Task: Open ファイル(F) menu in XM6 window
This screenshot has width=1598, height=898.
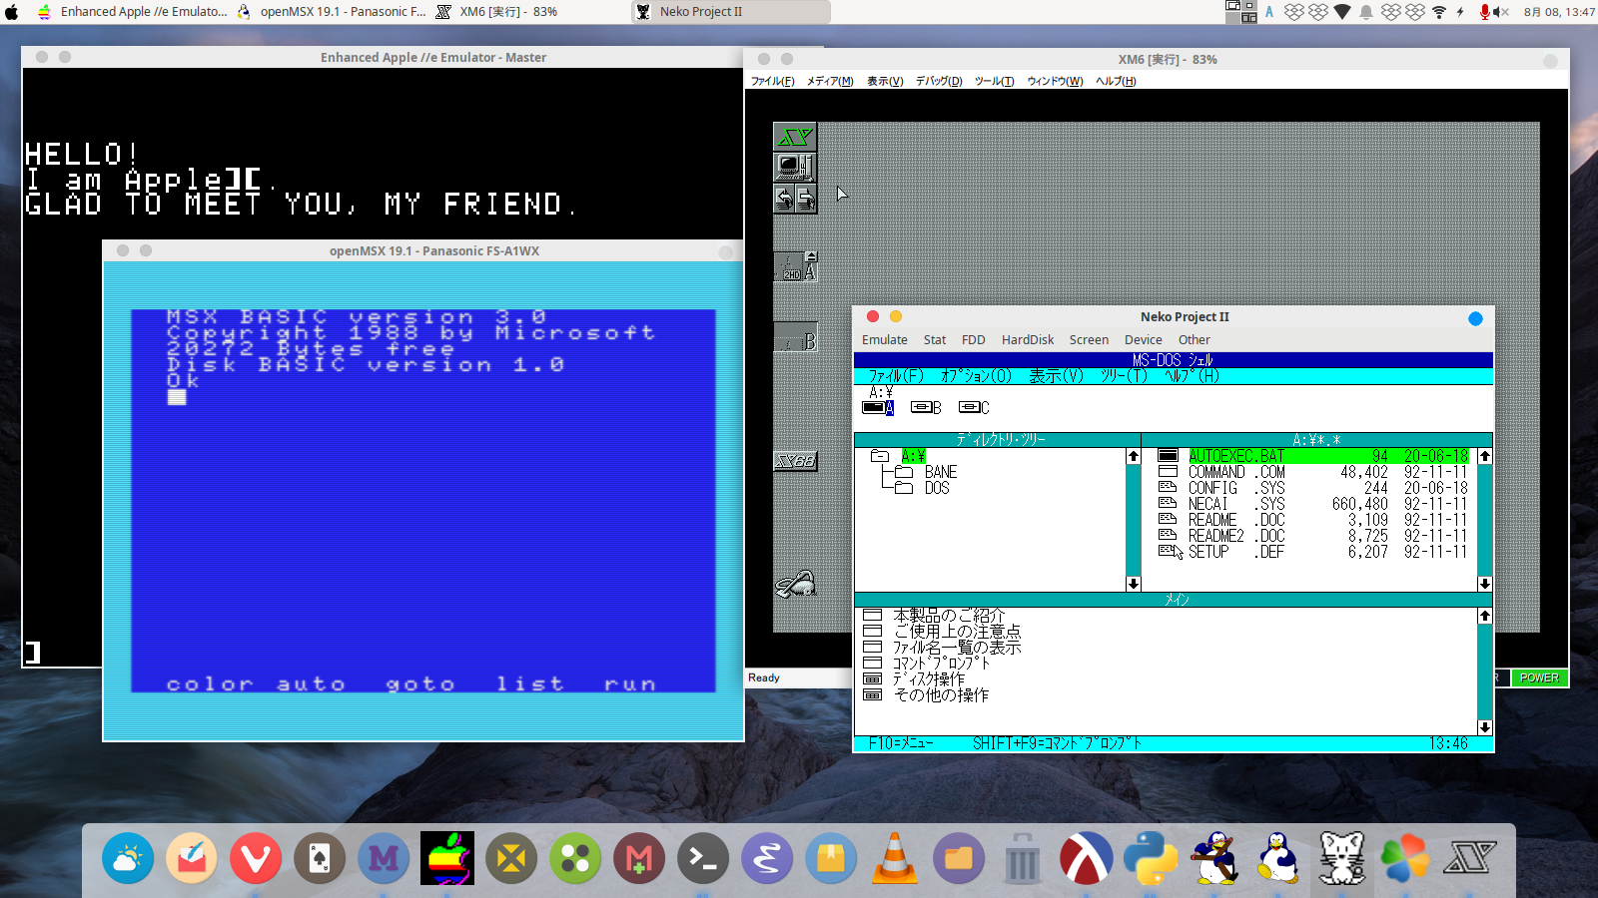Action: coord(773,82)
